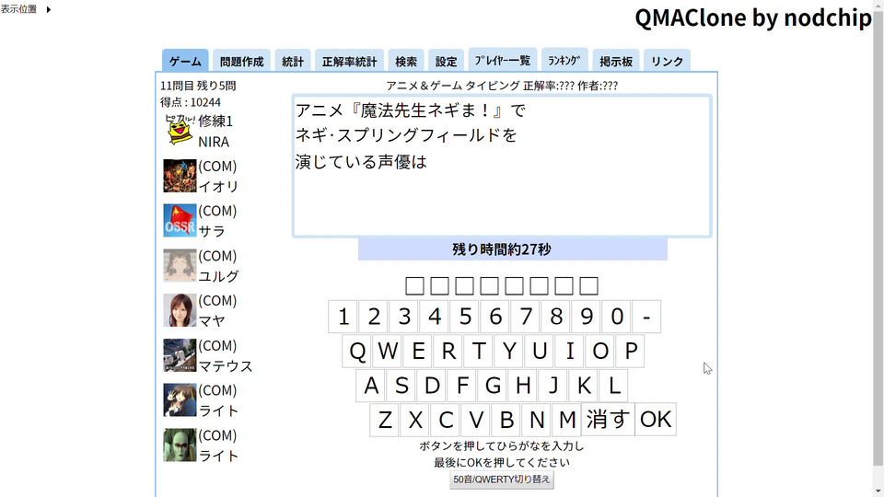The height and width of the screenshot is (497, 884).
Task: Click マテウス player avatar
Action: [180, 355]
